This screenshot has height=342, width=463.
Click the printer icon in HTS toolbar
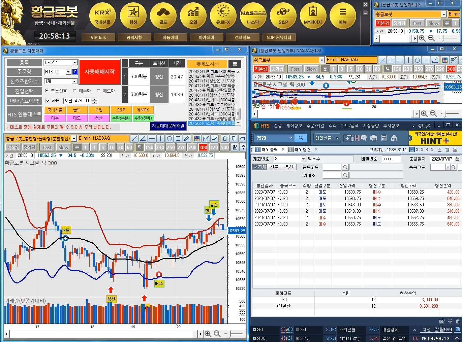[x=373, y=138]
